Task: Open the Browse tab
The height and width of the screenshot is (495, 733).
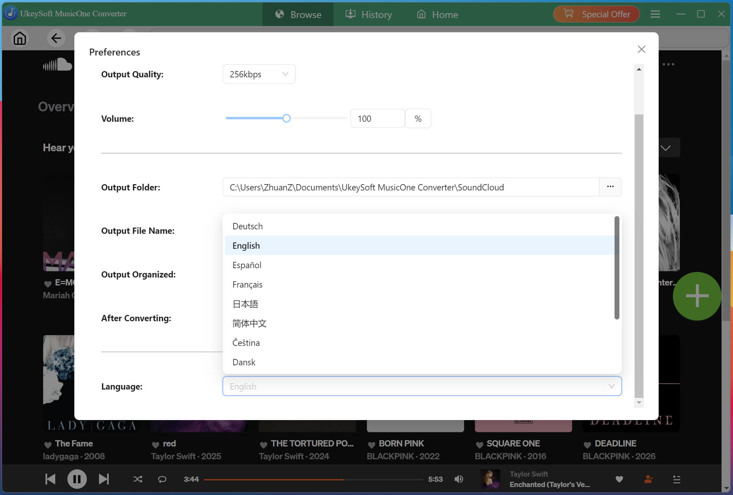Action: (x=298, y=14)
